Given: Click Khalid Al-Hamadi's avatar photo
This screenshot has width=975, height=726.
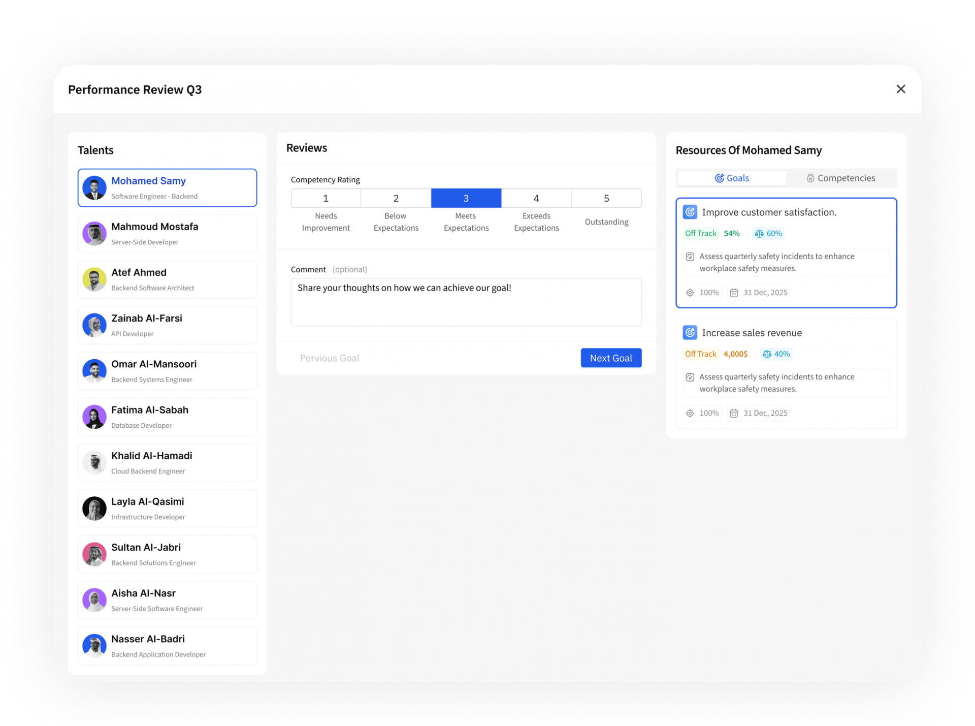Looking at the screenshot, I should click(x=94, y=462).
